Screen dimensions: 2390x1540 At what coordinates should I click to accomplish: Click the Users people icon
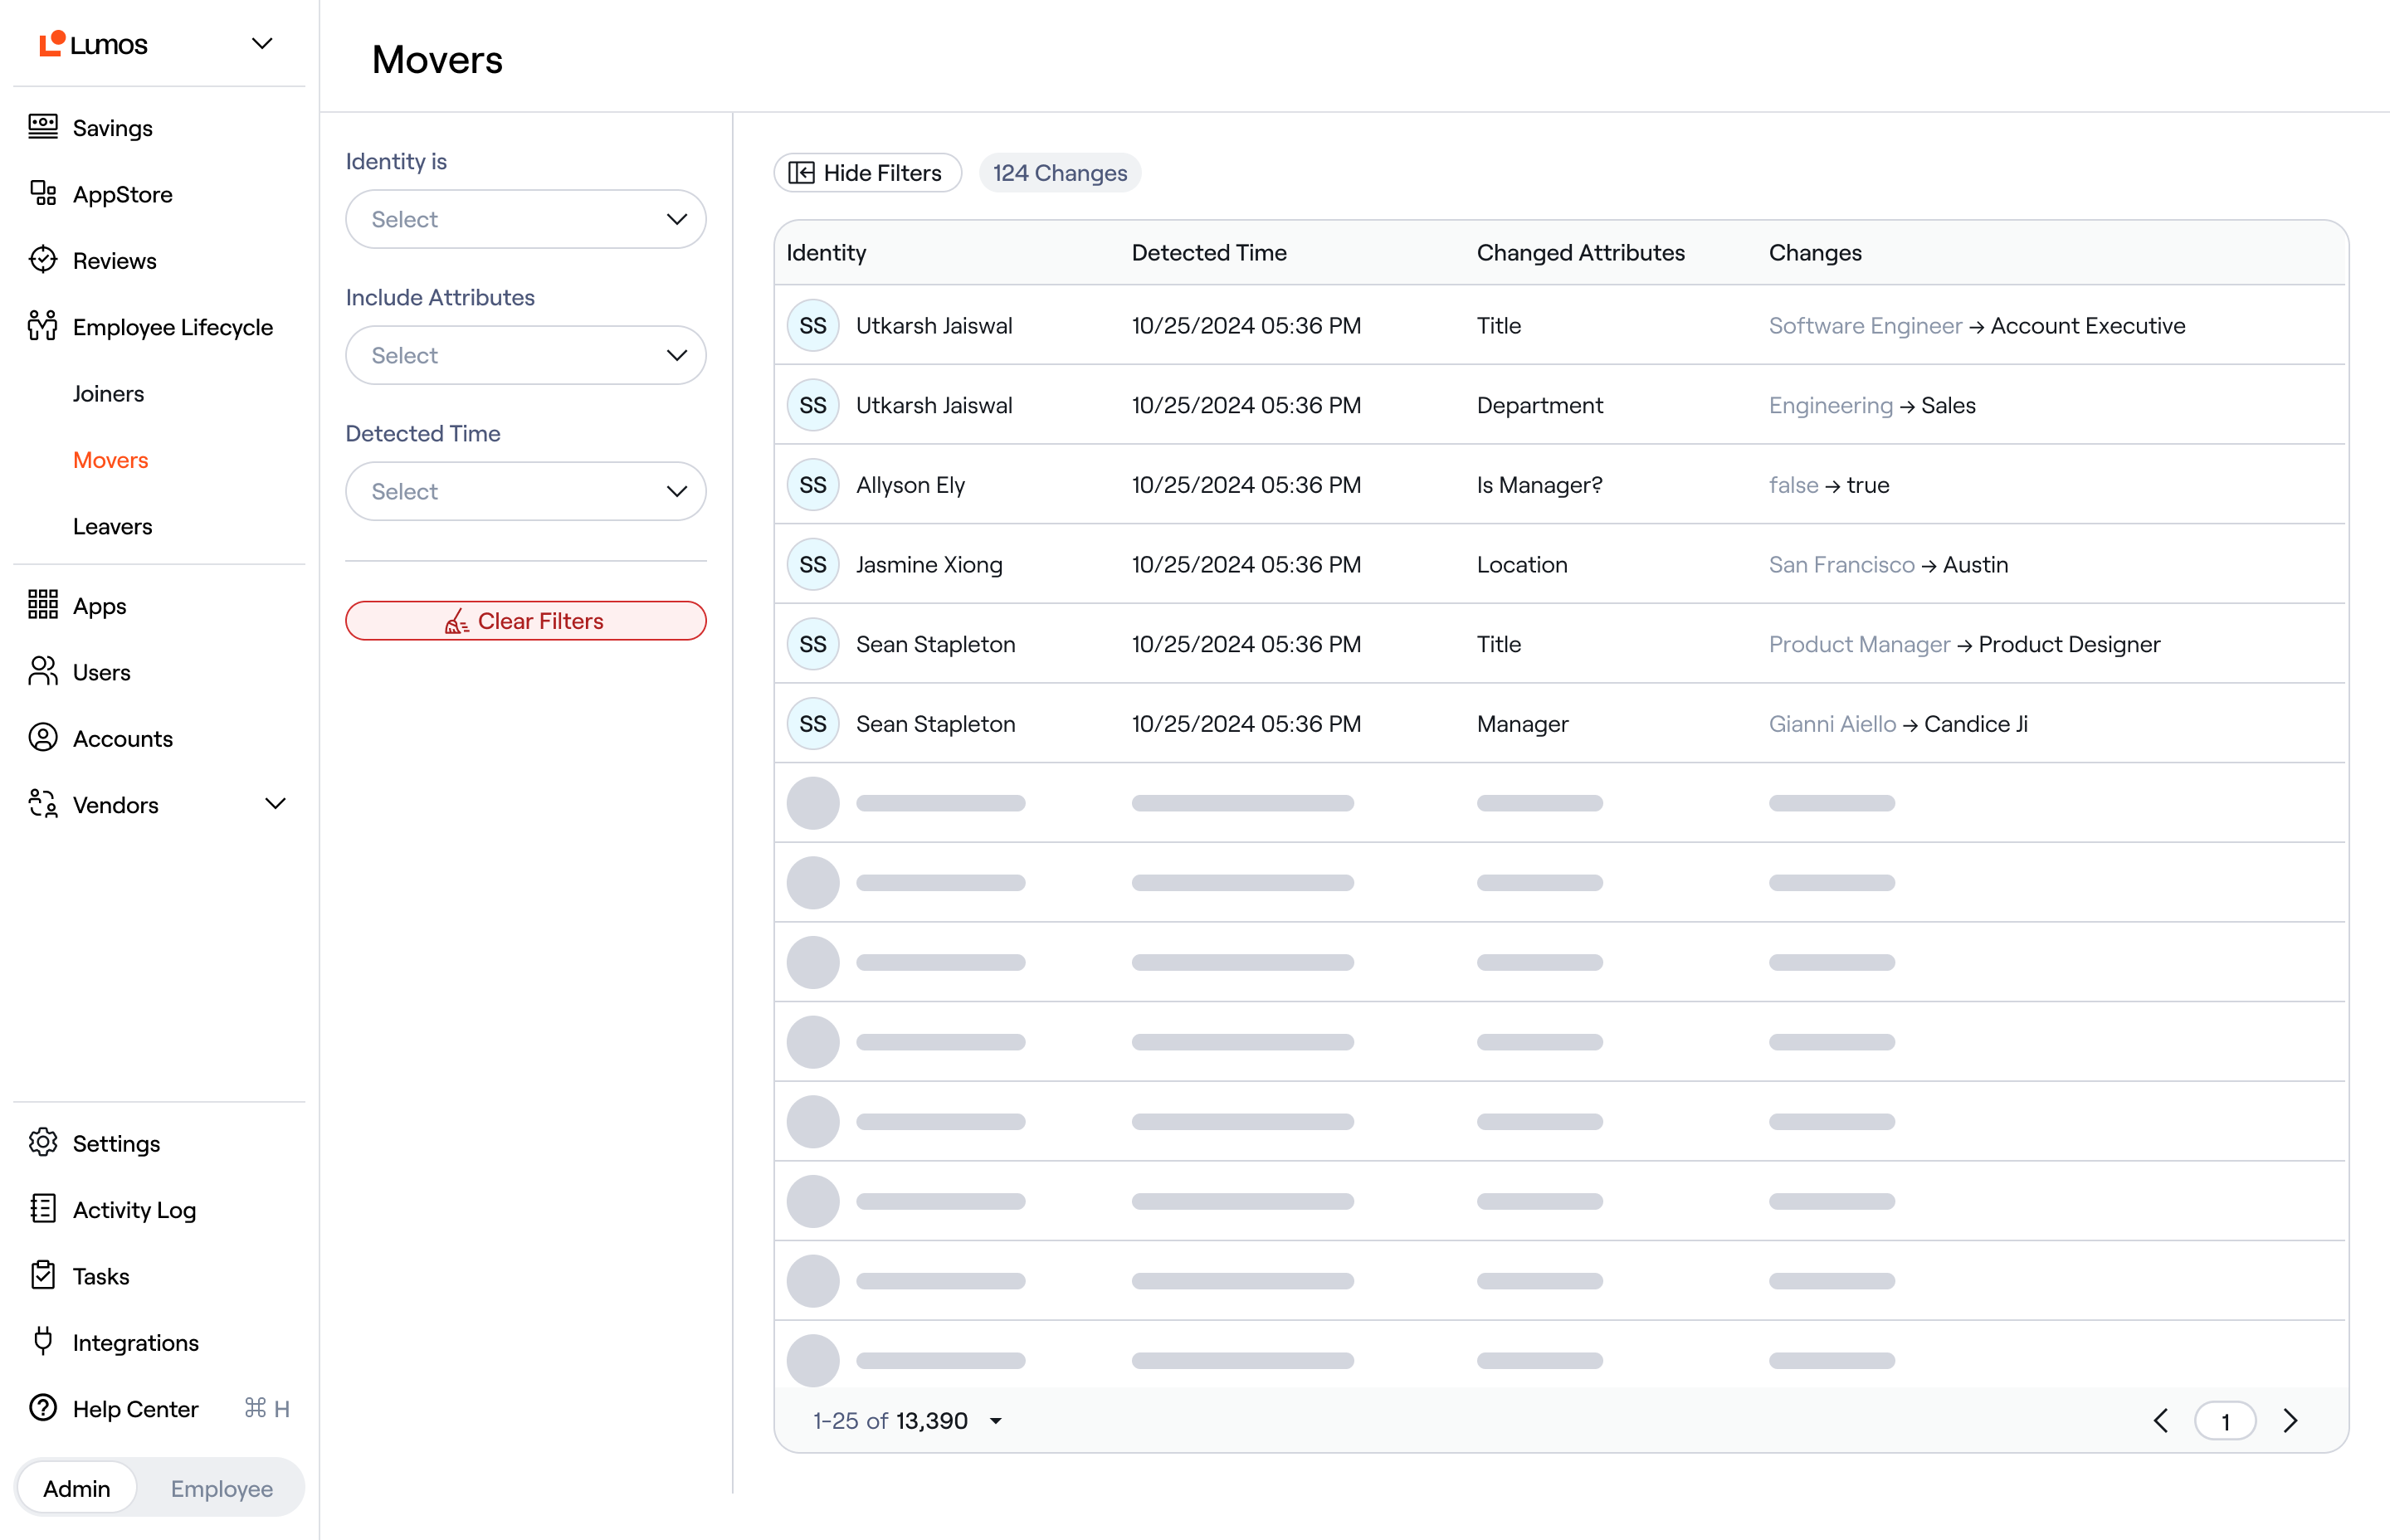coord(43,671)
